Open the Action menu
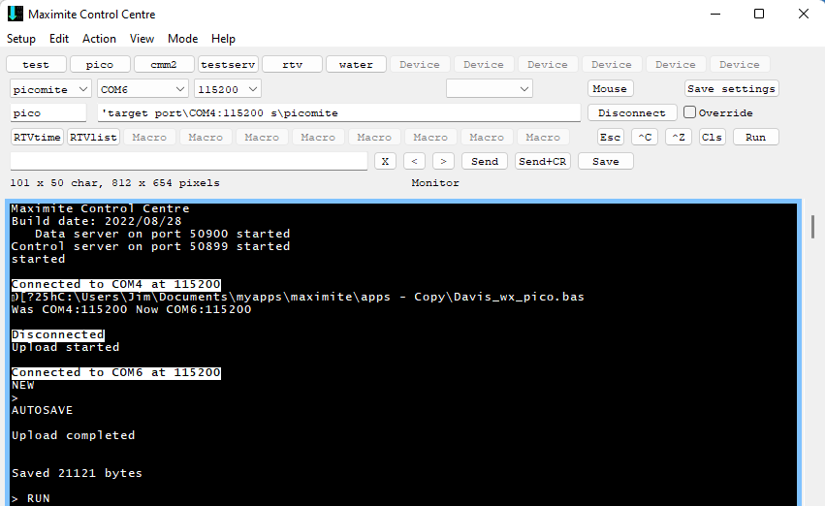This screenshot has height=506, width=825. click(x=99, y=39)
